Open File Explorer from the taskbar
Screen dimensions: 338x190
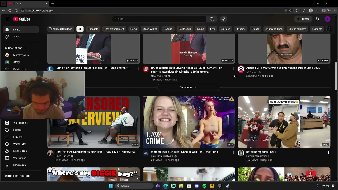(181, 186)
